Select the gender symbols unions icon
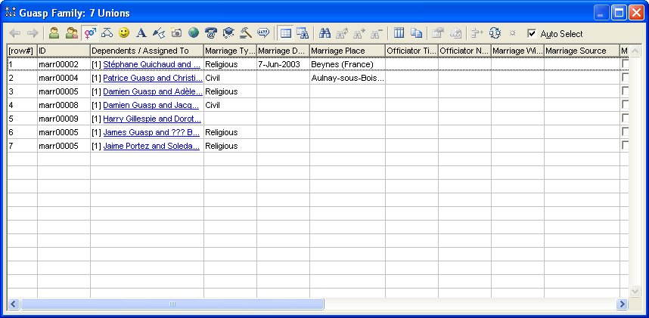Screen dimensions: 649x318 click(x=89, y=33)
